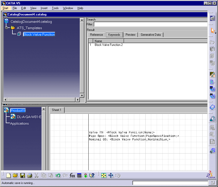Click the catalog tree scroll left arrow
218x187 pixels.
click(5, 100)
